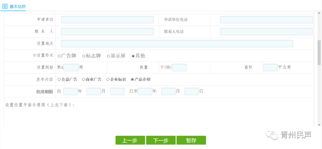
Task: Focus the 申请单位 input field
Action: pyautogui.click(x=107, y=20)
